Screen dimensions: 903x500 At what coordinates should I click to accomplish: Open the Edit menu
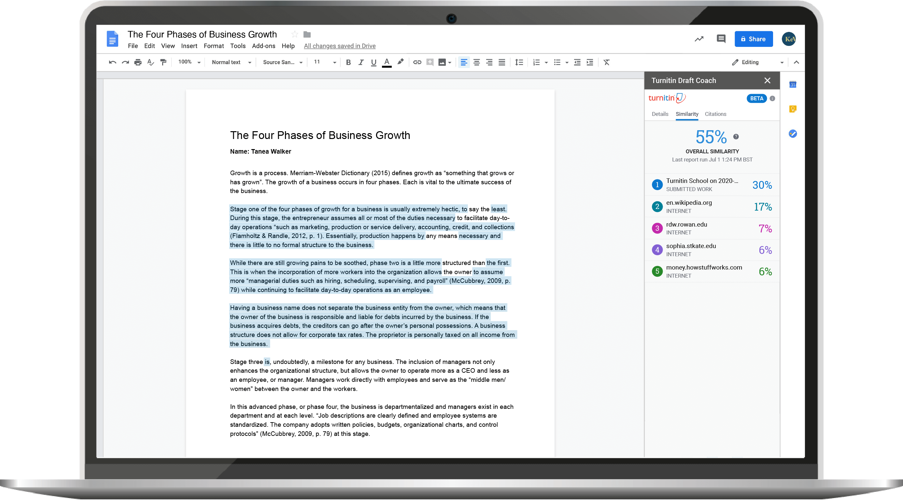tap(149, 46)
